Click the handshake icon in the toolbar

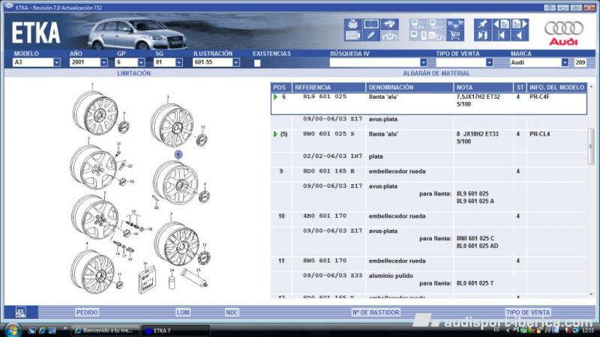click(x=389, y=24)
